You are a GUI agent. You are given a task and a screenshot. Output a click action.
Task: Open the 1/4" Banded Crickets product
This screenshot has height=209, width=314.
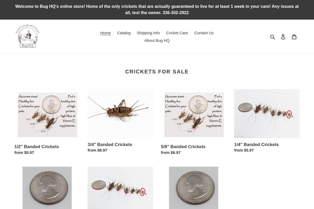[256, 144]
